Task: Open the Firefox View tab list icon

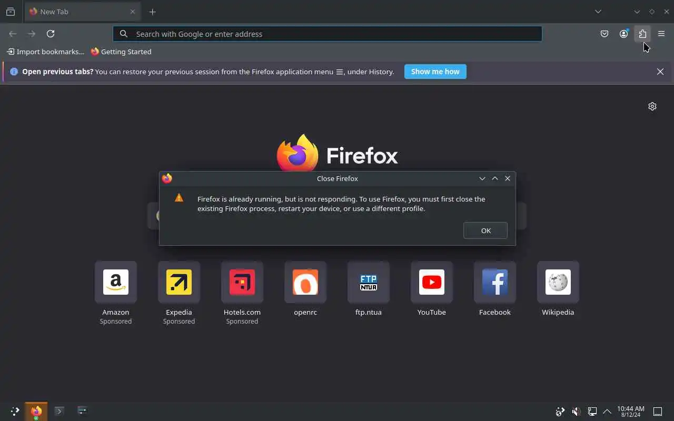Action: [11, 12]
